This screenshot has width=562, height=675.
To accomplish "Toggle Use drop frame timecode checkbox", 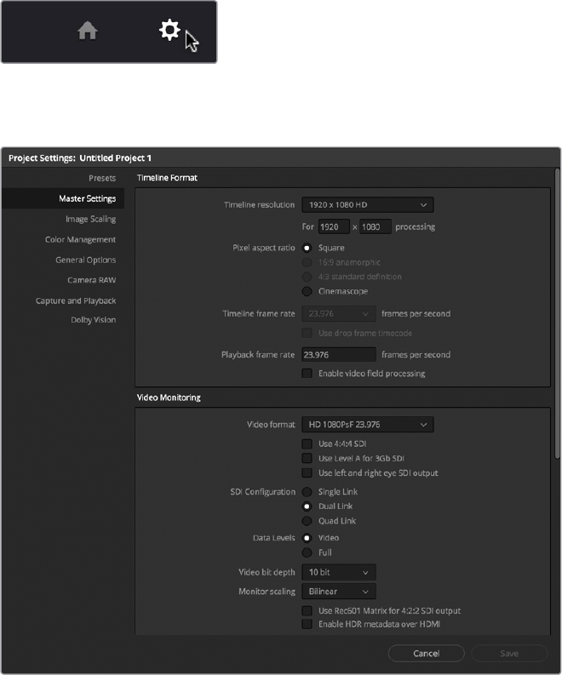I will point(307,333).
